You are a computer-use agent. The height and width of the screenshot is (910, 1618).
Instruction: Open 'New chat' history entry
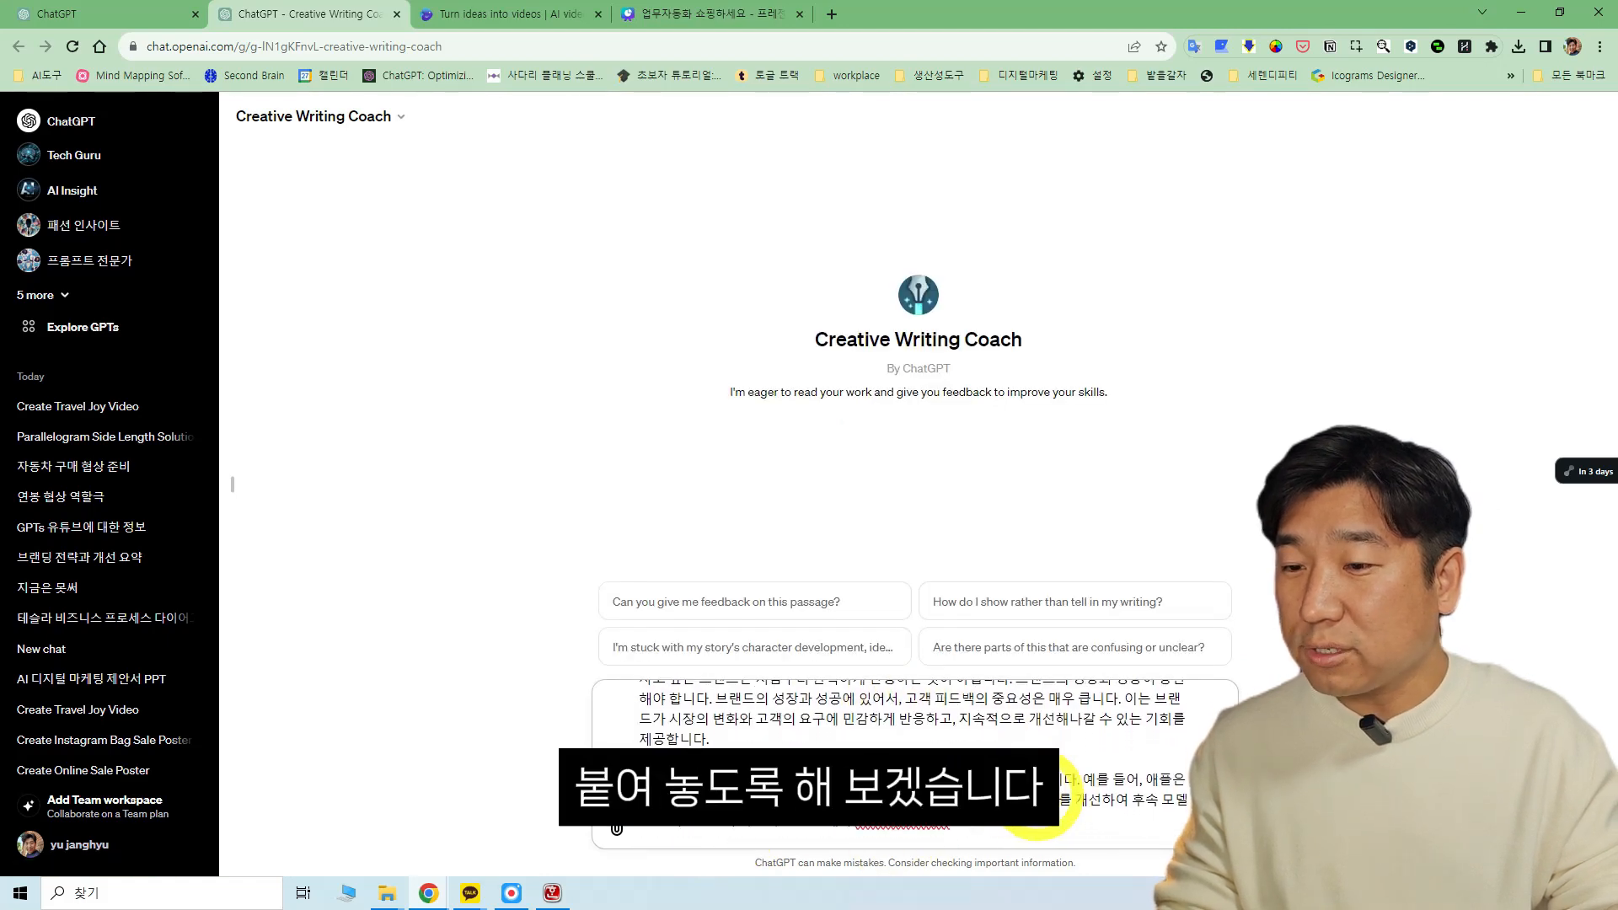pos(41,649)
